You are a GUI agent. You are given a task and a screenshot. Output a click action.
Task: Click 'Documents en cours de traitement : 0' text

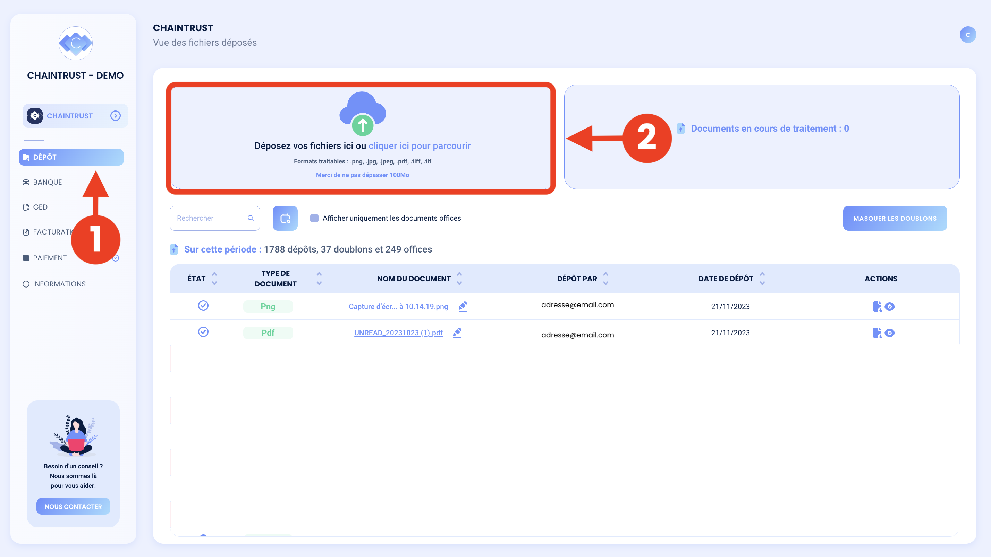[770, 128]
